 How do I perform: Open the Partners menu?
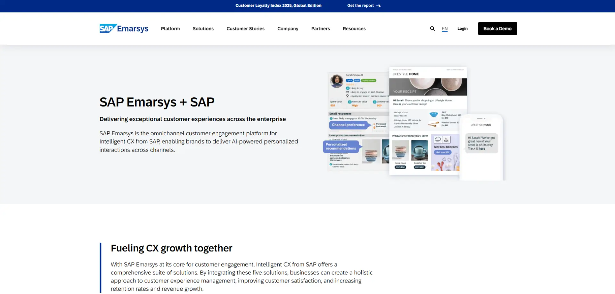pos(320,28)
